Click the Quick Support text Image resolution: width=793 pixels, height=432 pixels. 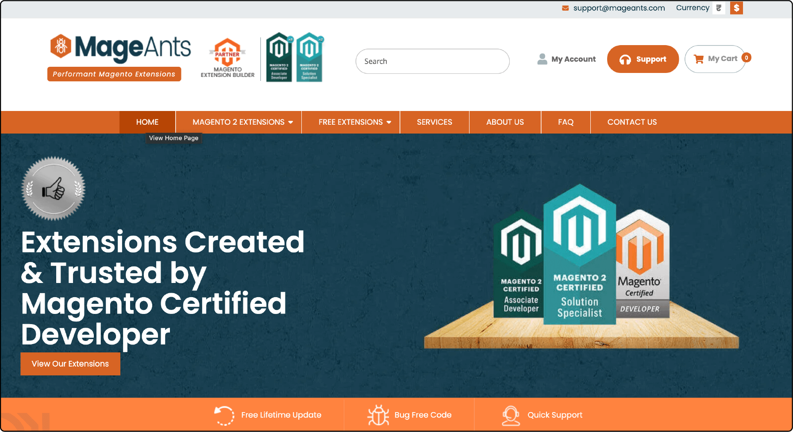coord(555,415)
